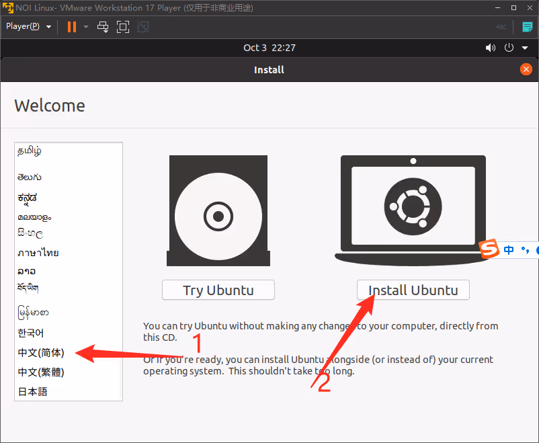Select the CD disc image

point(218,210)
